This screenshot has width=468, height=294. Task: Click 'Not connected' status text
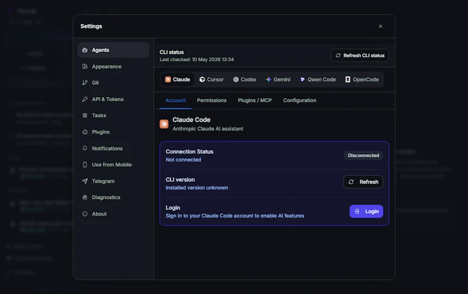(x=183, y=160)
